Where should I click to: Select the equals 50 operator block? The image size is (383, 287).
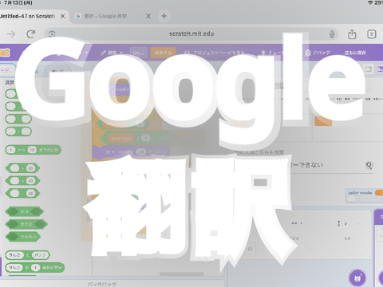click(x=22, y=193)
